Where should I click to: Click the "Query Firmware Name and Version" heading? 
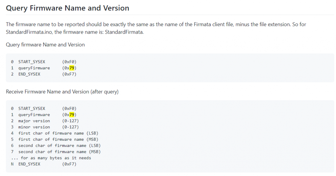tap(67, 8)
